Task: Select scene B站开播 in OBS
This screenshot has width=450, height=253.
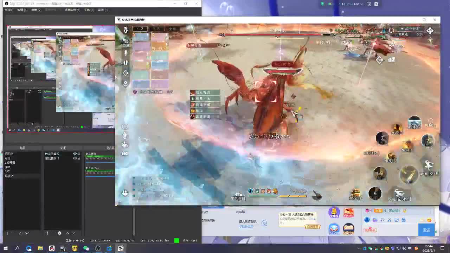Action: click(22, 163)
